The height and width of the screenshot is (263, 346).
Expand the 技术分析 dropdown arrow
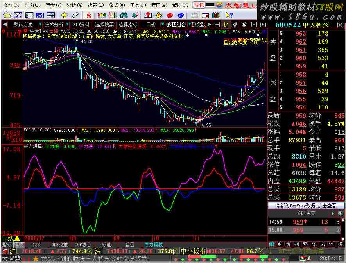[67, 24]
